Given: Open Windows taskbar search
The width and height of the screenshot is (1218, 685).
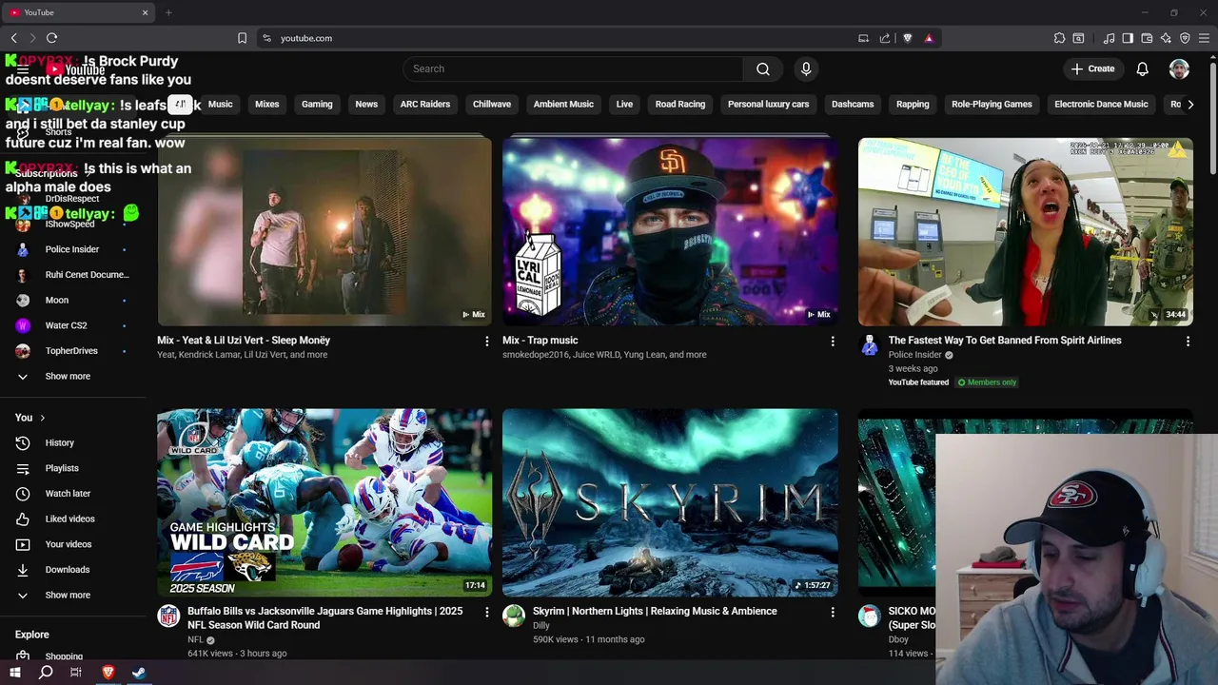Looking at the screenshot, I should pyautogui.click(x=46, y=673).
